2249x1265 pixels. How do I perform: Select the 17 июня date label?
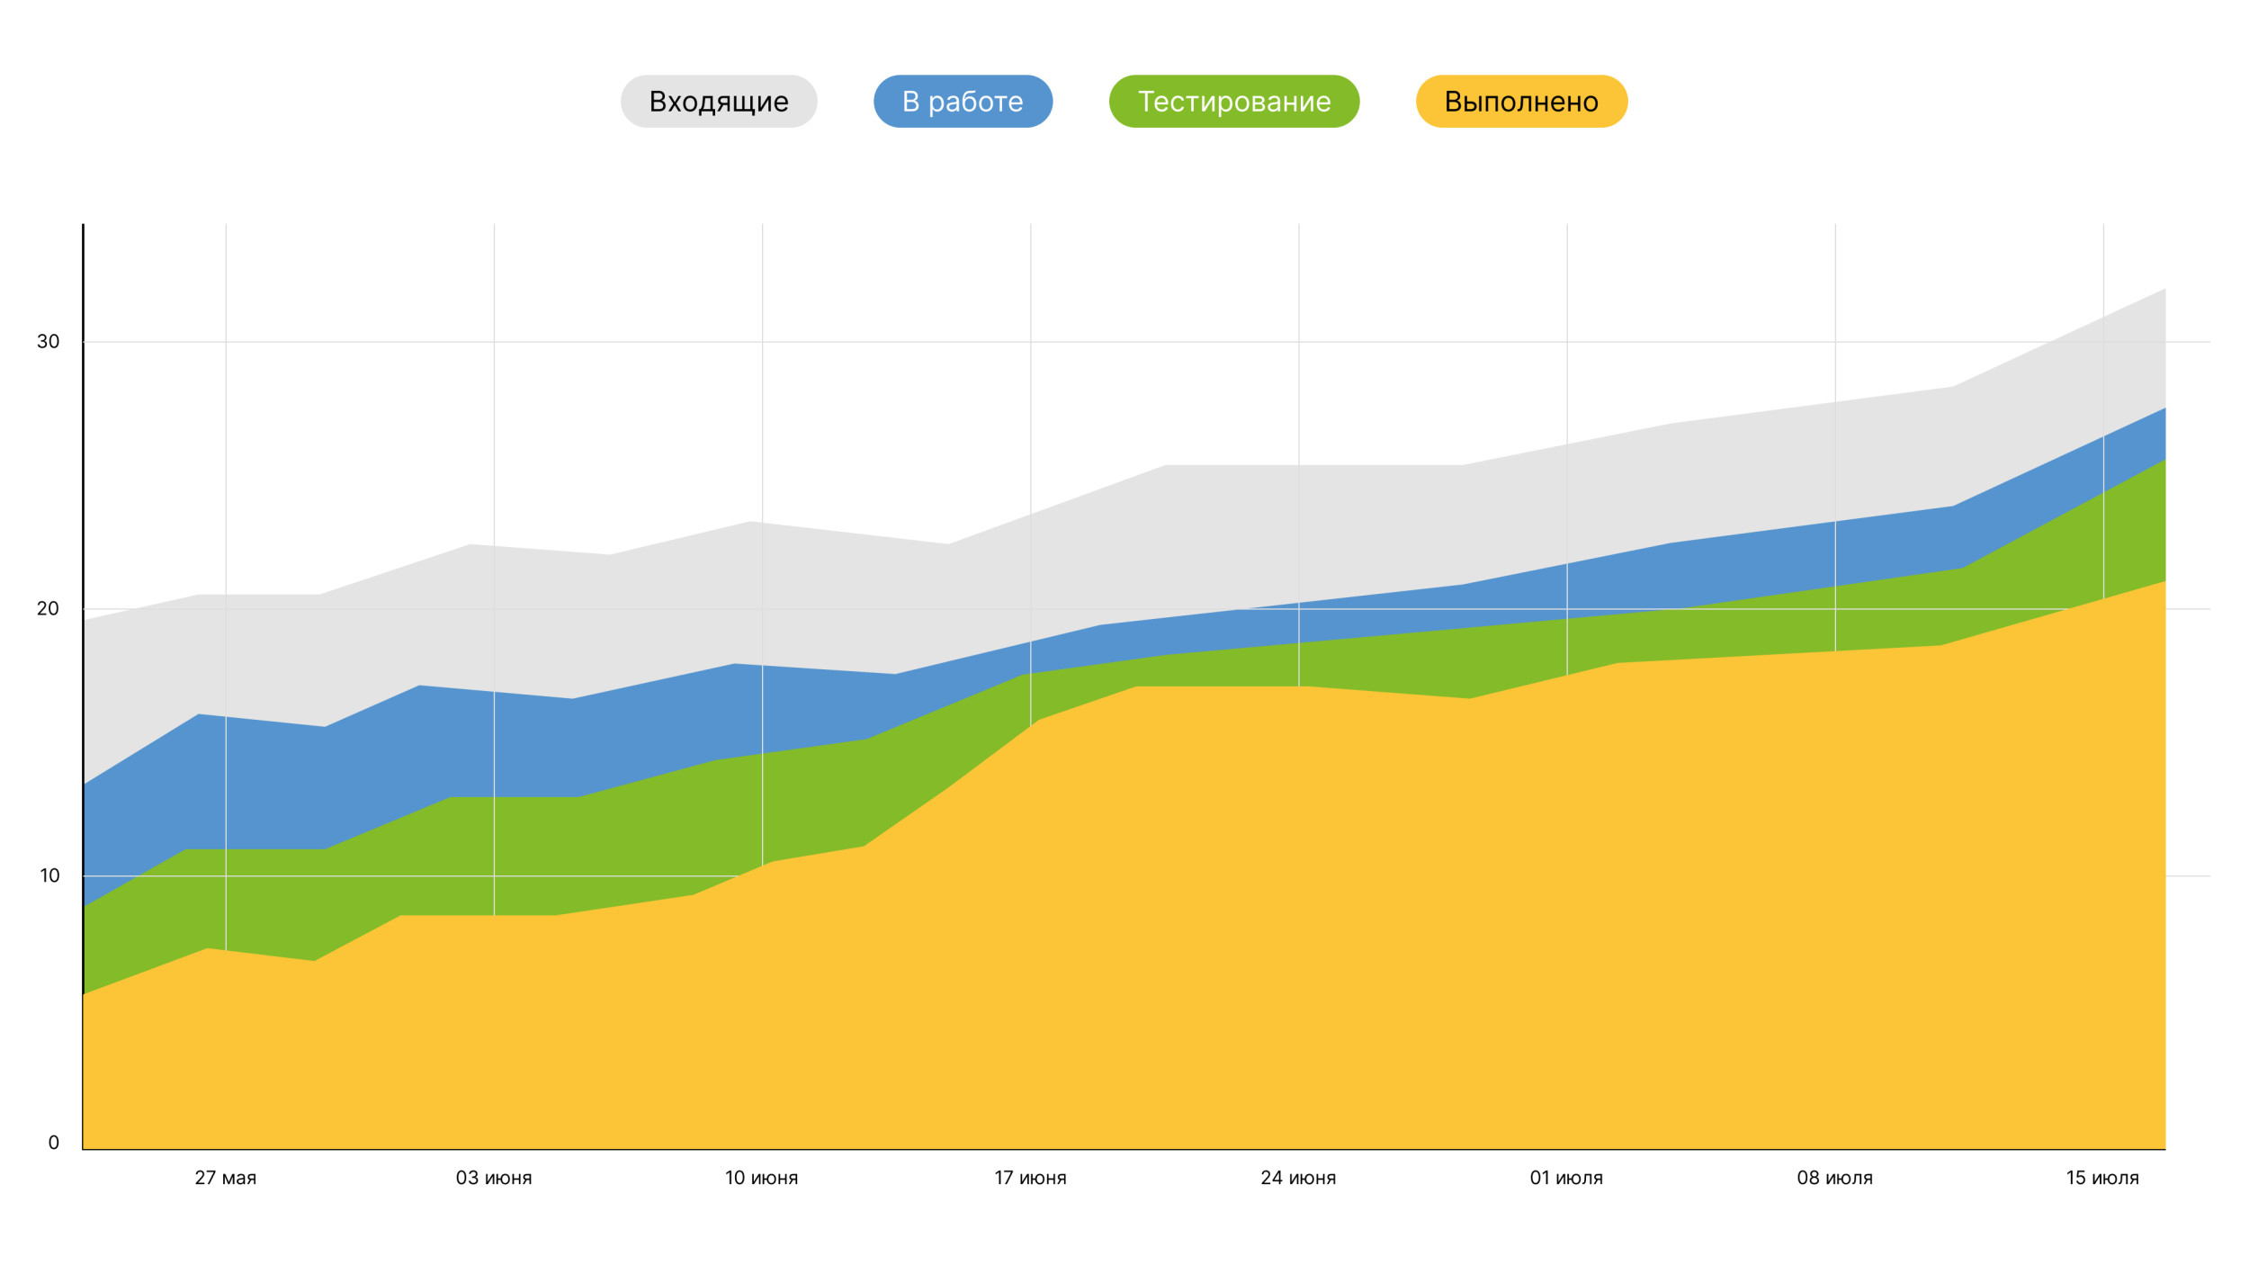(1030, 1178)
